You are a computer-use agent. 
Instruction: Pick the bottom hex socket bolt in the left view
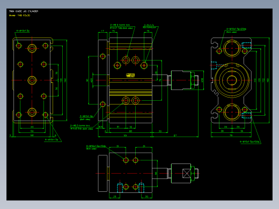32,113
